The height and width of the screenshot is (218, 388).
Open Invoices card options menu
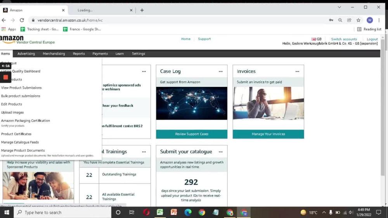pos(297,71)
